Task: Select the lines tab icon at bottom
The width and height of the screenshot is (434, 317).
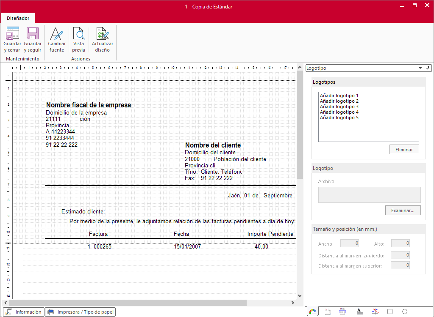Action: pos(375,312)
